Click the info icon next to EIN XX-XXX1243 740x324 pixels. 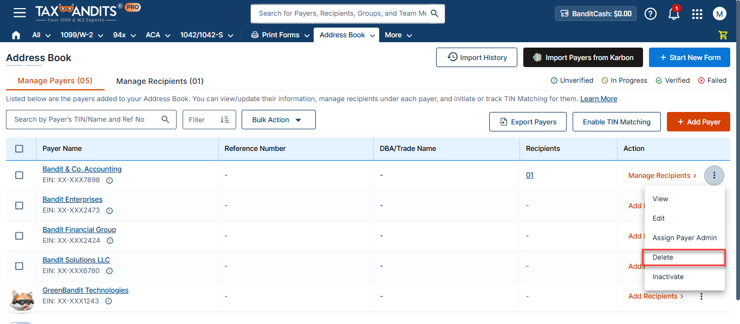coord(108,301)
